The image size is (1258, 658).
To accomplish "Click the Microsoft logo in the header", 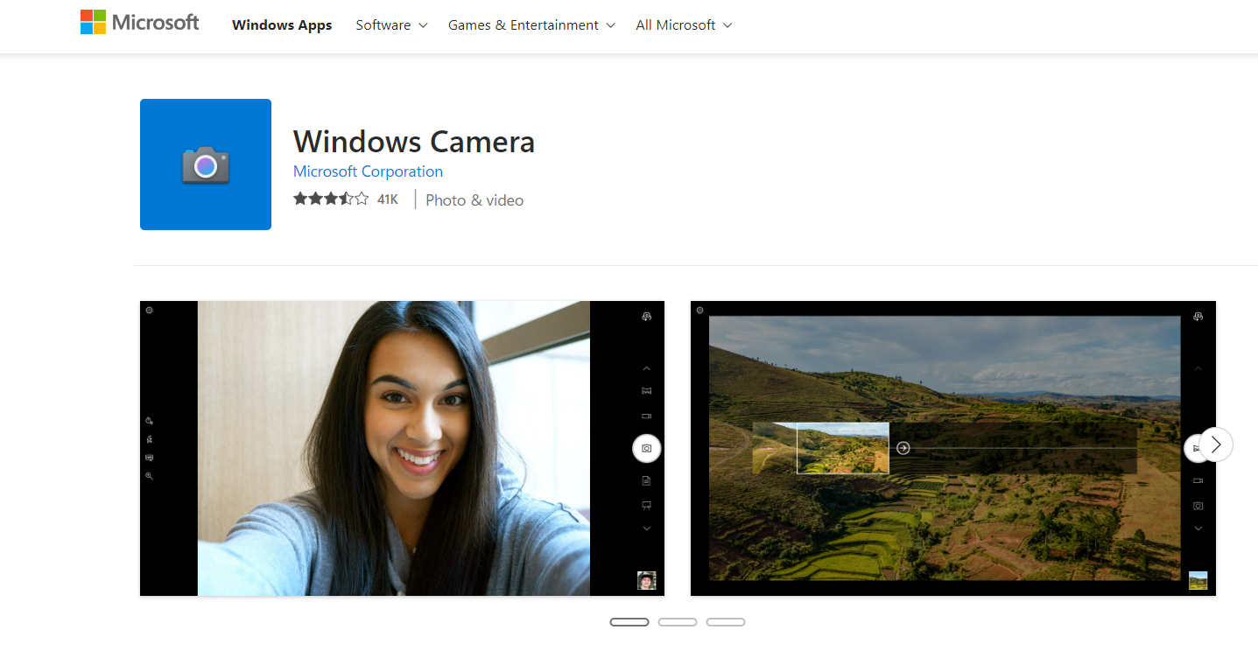I will click(140, 23).
